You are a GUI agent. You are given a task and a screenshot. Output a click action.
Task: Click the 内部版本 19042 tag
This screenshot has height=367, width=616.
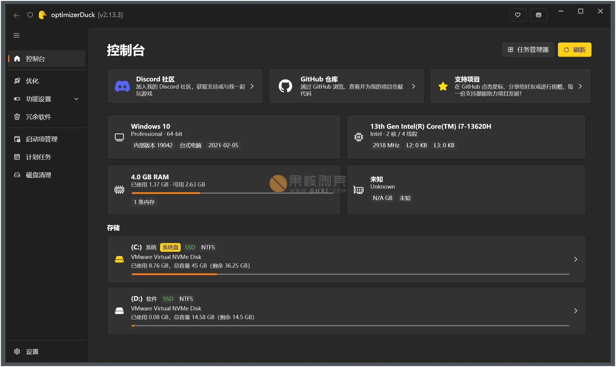153,145
